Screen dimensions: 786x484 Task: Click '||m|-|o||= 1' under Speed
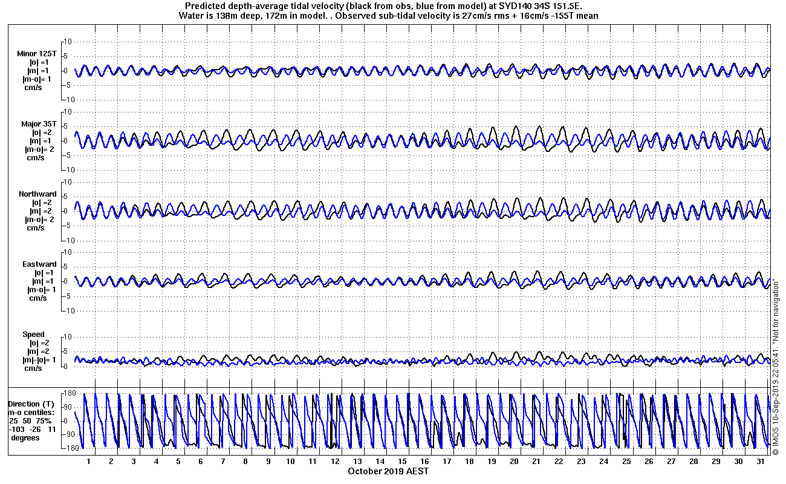pos(39,360)
